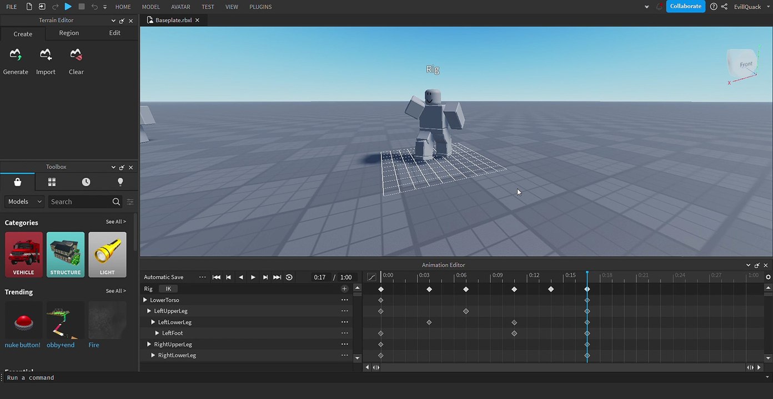This screenshot has width=773, height=399.
Task: Click the Toolbox search magnifier icon
Action: coord(116,202)
